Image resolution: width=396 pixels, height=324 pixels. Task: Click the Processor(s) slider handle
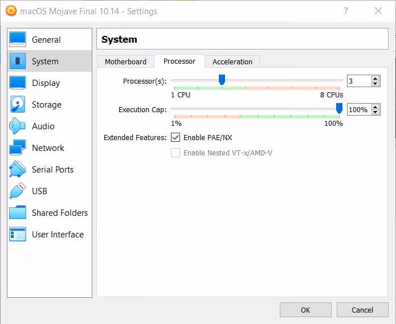click(222, 80)
